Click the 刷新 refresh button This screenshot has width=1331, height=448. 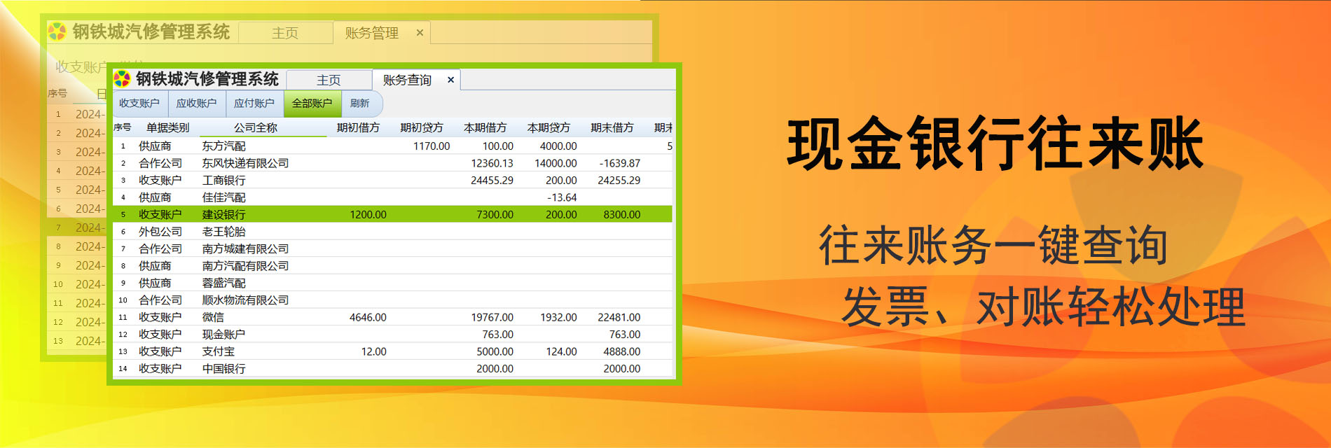tap(360, 104)
